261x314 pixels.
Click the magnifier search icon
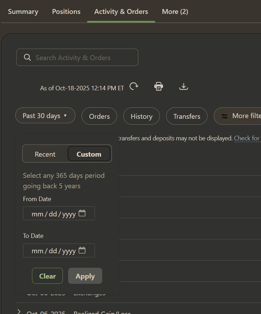27,57
